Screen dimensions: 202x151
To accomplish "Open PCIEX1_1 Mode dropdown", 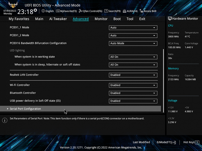I will click(133, 28).
